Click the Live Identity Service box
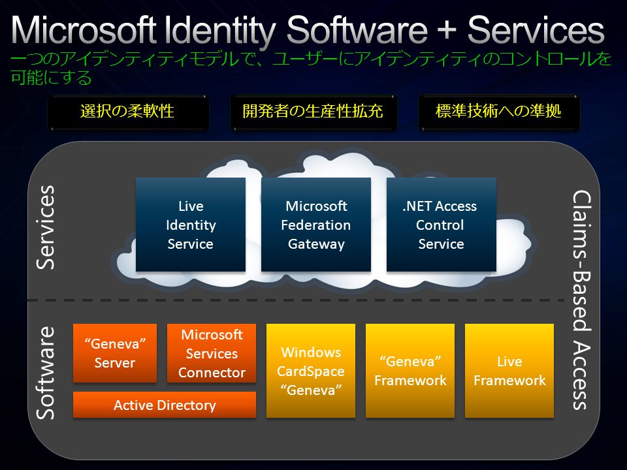Image resolution: width=627 pixels, height=470 pixels. (190, 225)
